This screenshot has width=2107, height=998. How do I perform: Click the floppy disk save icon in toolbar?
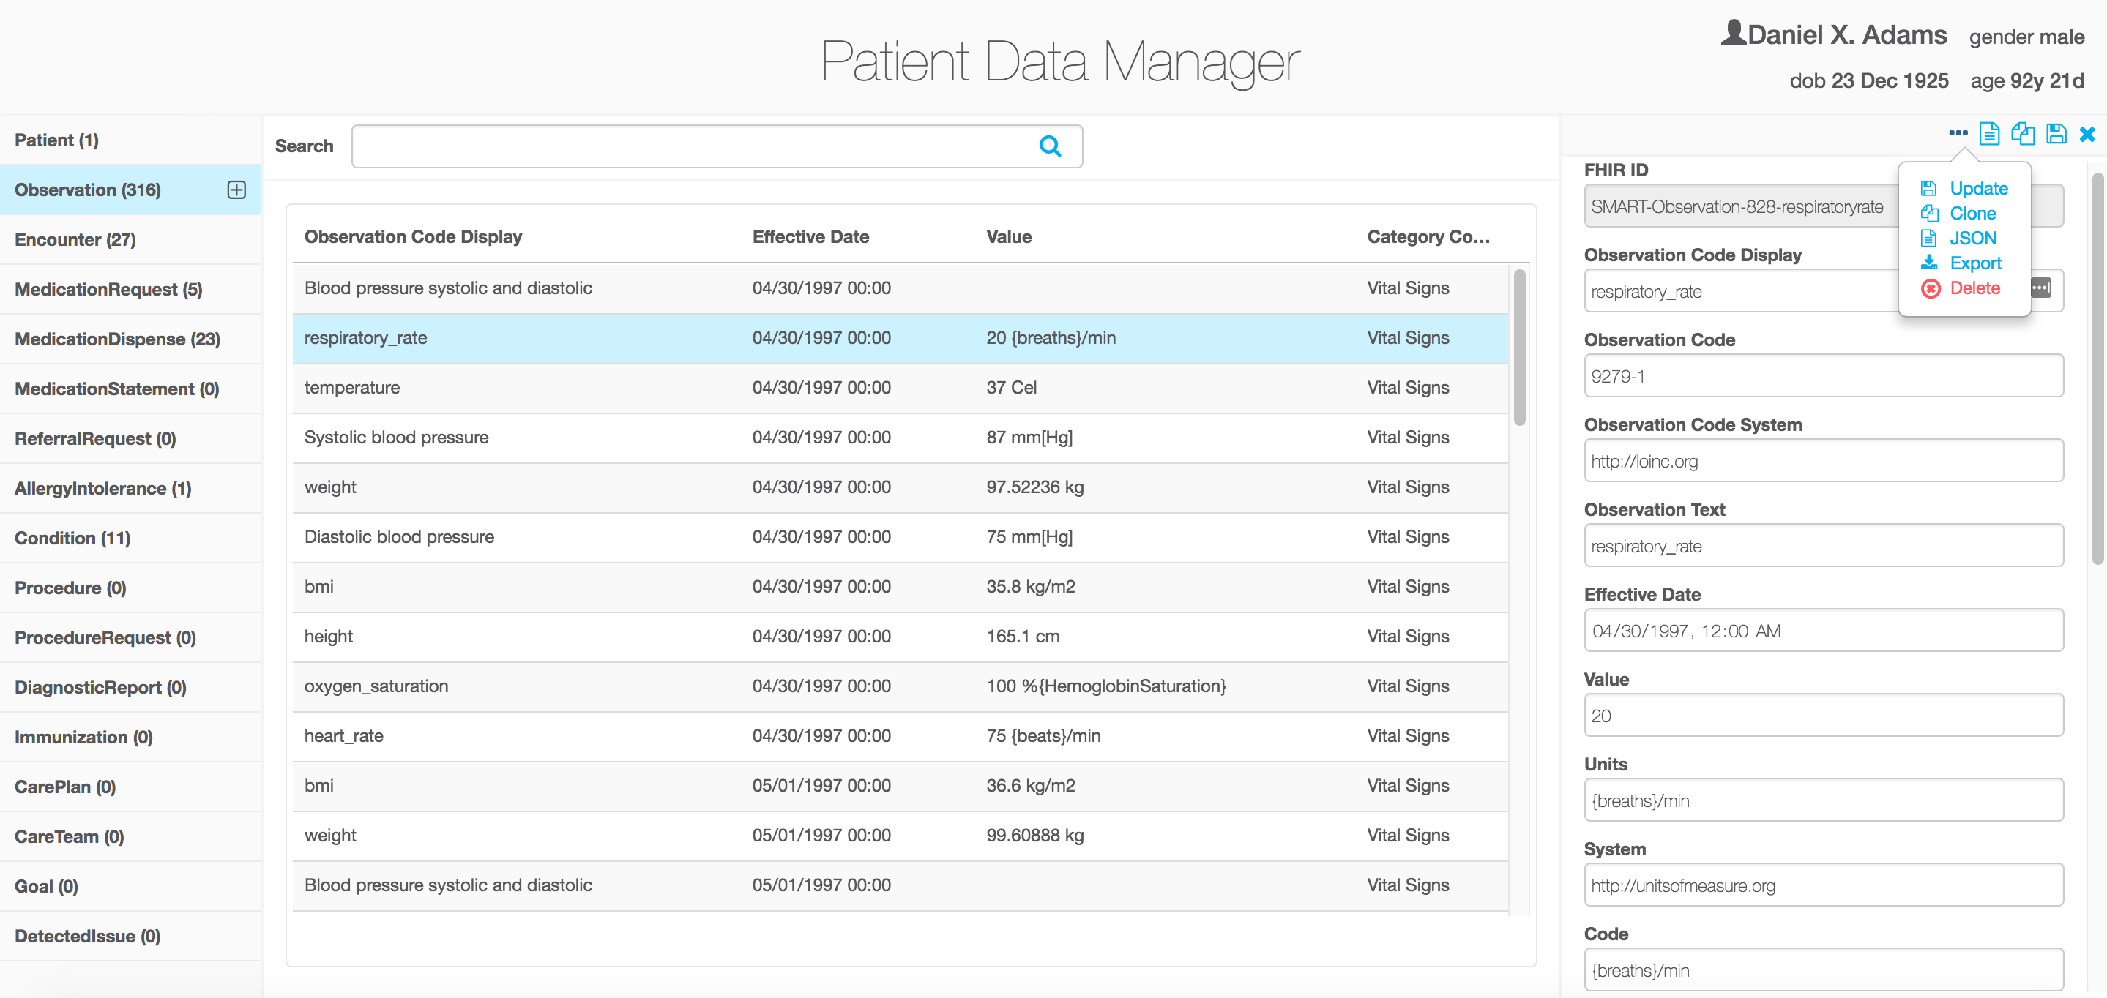click(x=2056, y=133)
